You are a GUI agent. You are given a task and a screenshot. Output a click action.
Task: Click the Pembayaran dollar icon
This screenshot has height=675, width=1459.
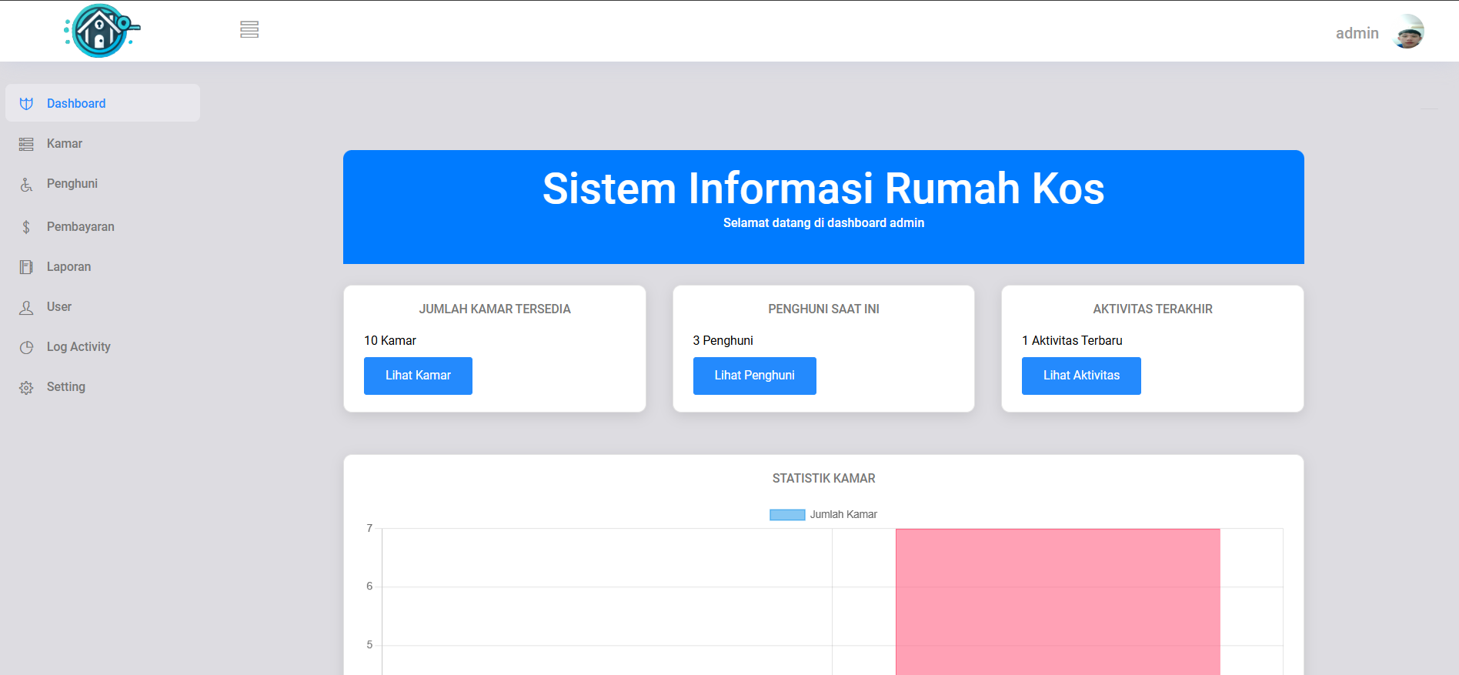coord(26,227)
